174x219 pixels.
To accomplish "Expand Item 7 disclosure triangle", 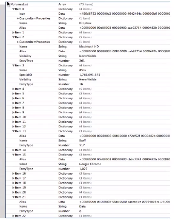I will (x=13, y=103).
